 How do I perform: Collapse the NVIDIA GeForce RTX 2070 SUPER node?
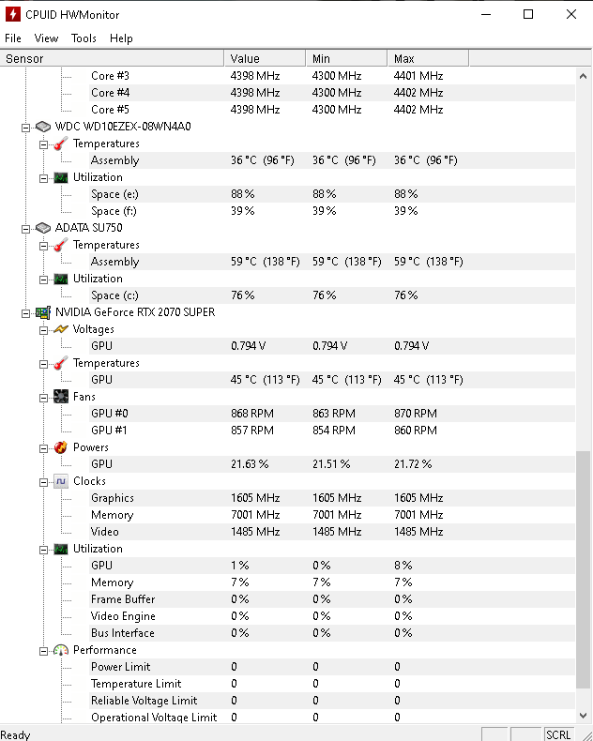pyautogui.click(x=26, y=312)
